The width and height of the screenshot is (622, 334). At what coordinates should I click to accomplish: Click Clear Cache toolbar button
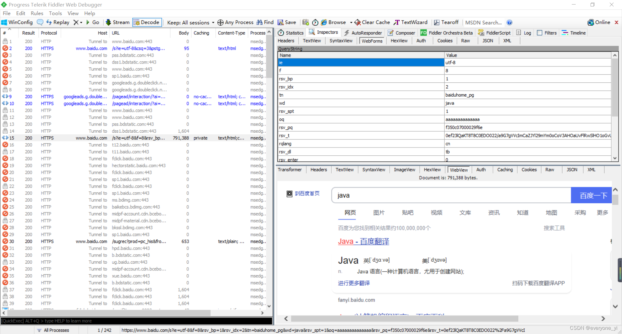[372, 22]
